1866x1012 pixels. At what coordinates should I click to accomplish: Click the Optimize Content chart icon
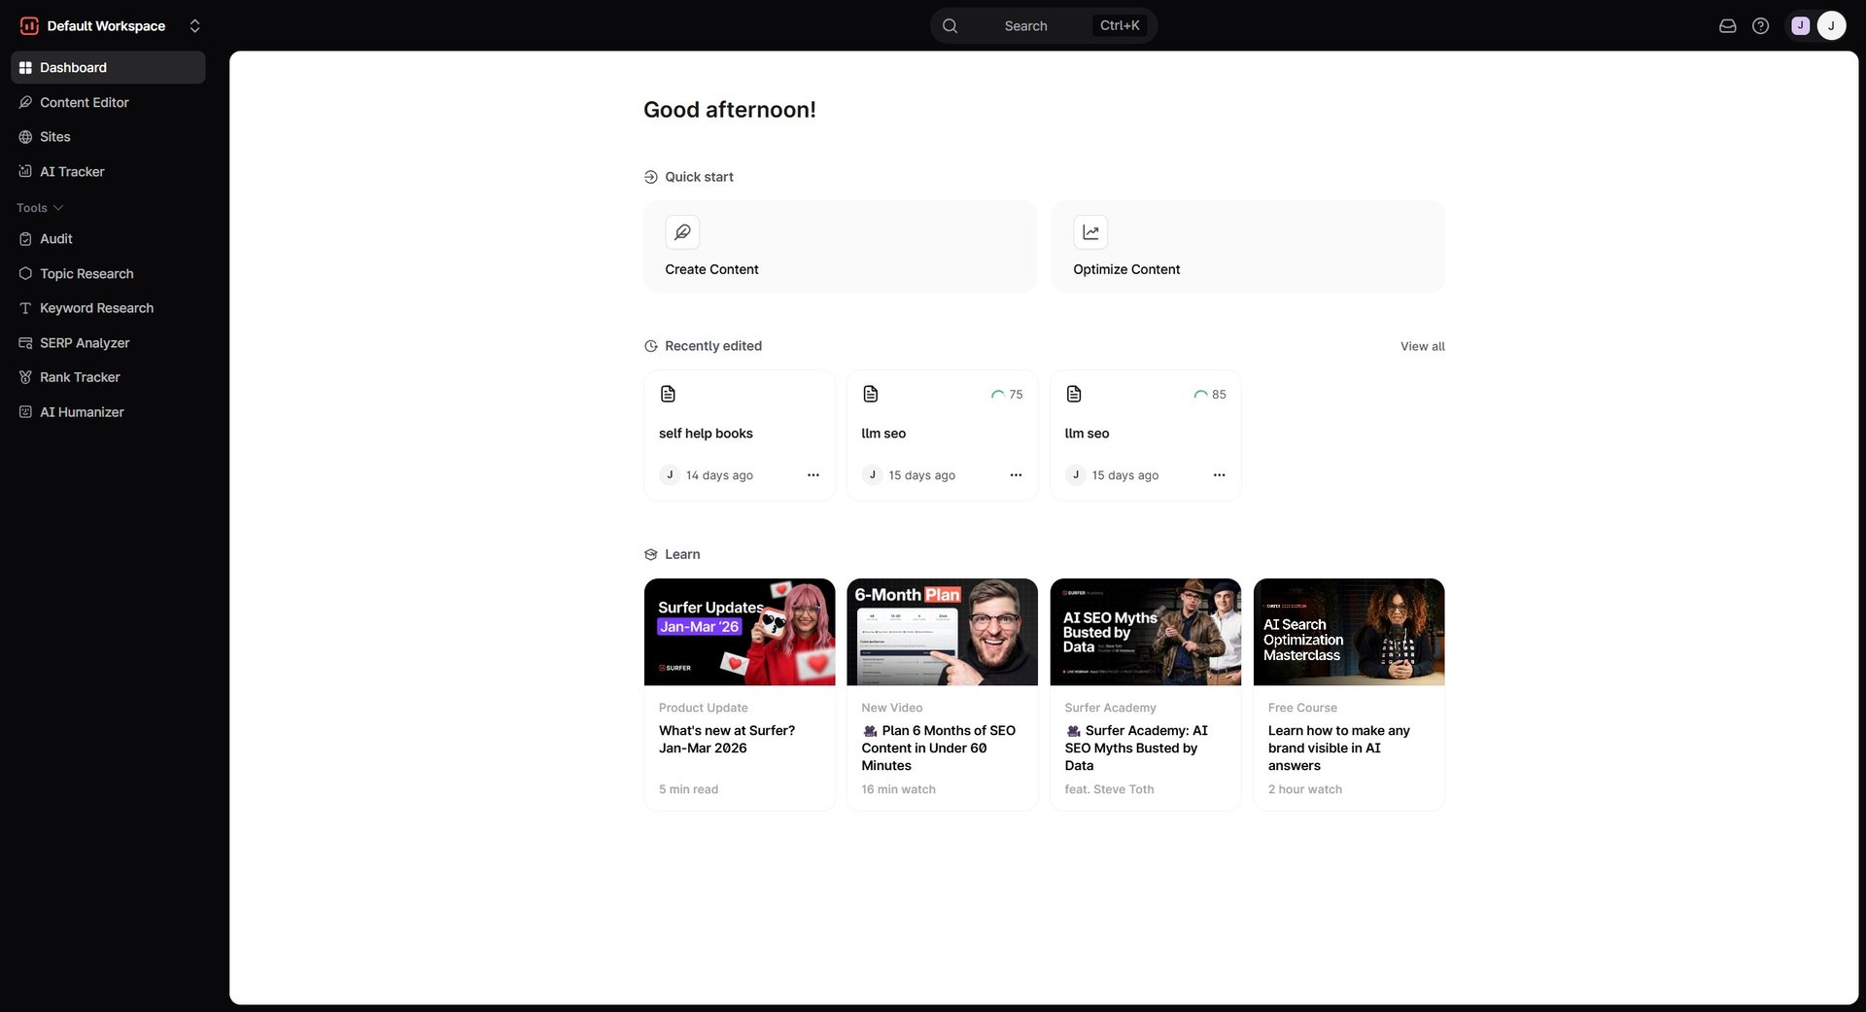click(1090, 232)
